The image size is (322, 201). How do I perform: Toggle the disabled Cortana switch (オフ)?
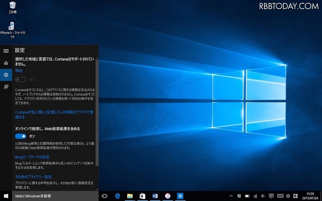[21, 79]
